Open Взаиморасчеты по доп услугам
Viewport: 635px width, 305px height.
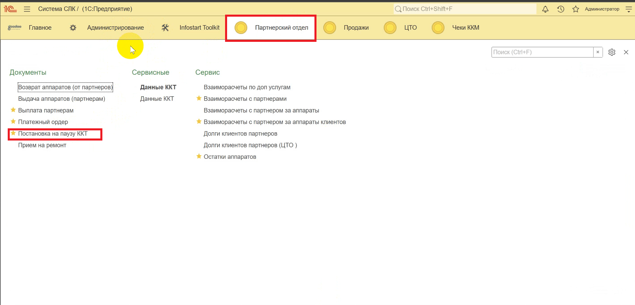(x=247, y=87)
